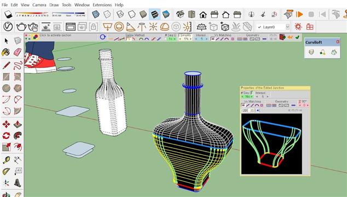Switch to Top camera view

coord(192,14)
